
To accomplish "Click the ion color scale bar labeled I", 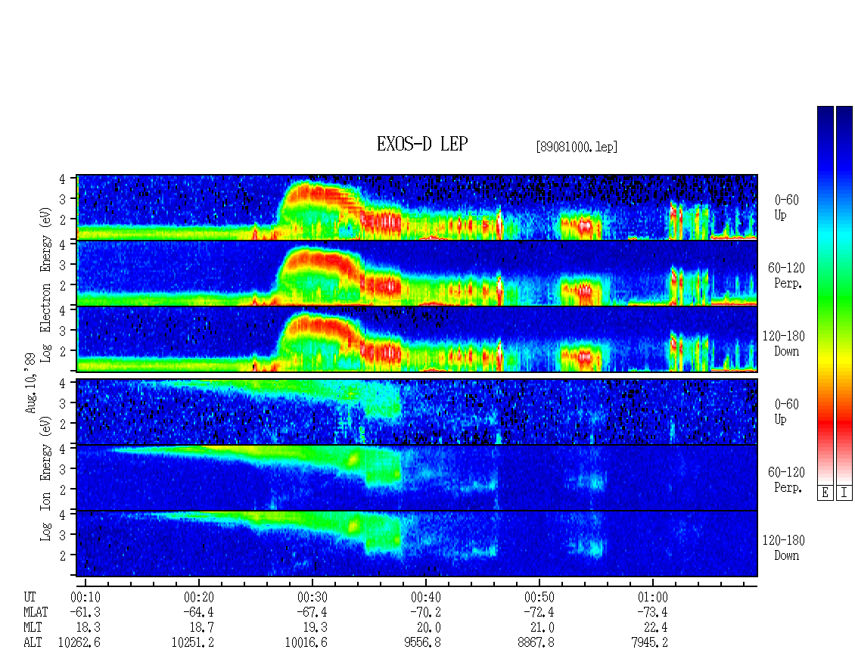I will click(844, 295).
